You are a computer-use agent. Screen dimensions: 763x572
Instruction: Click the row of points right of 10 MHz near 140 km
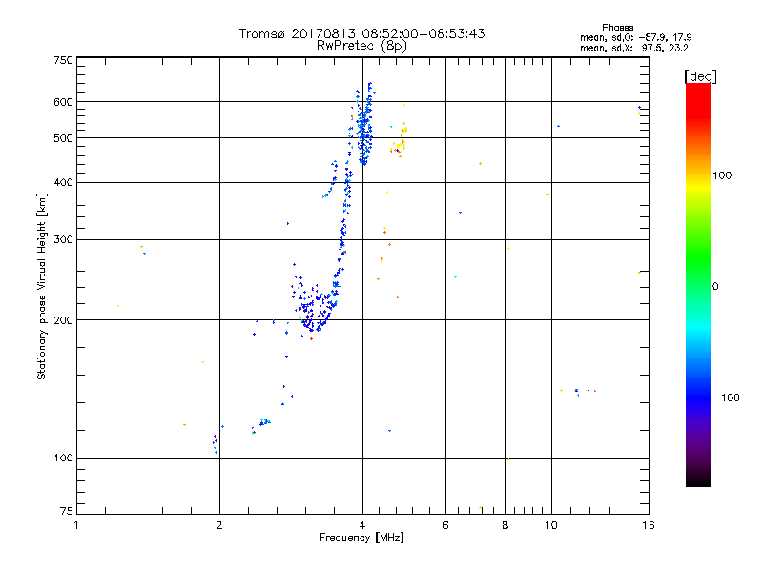point(578,391)
